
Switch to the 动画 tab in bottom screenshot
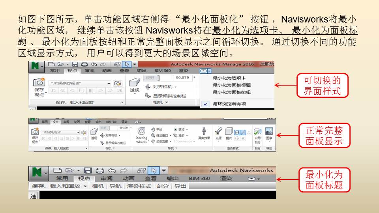click(x=128, y=178)
